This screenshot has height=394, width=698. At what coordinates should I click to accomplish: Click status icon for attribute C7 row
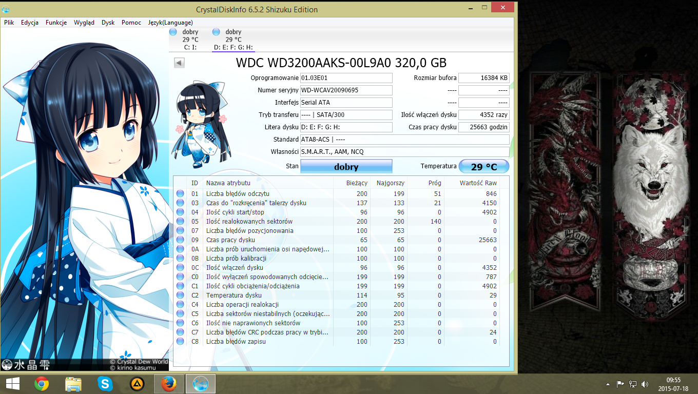180,332
